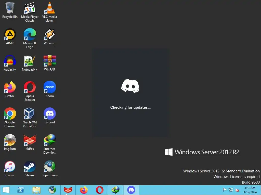Click the "Checking for updates..." text
Image resolution: width=261 pixels, height=195 pixels.
pos(130,107)
